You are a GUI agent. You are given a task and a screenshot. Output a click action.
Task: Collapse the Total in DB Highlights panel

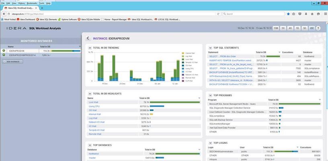[90, 94]
